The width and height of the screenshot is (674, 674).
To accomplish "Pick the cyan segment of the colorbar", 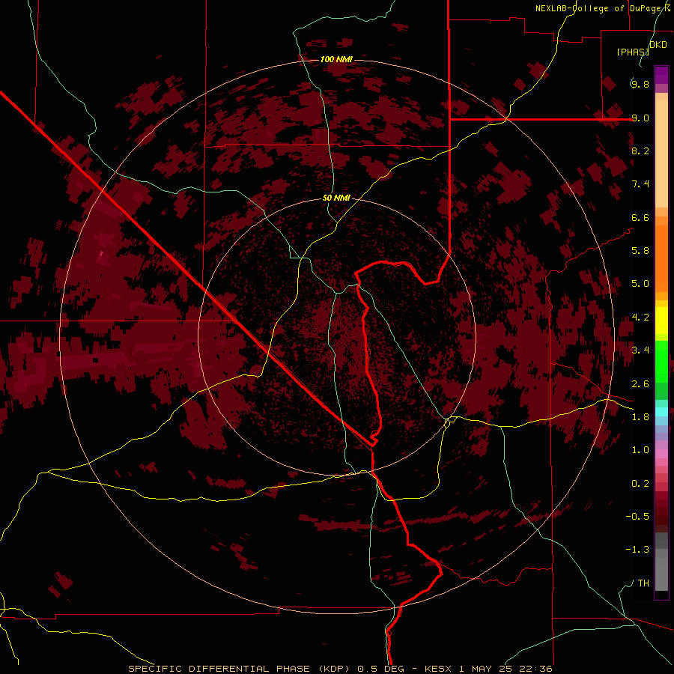I will tap(661, 412).
